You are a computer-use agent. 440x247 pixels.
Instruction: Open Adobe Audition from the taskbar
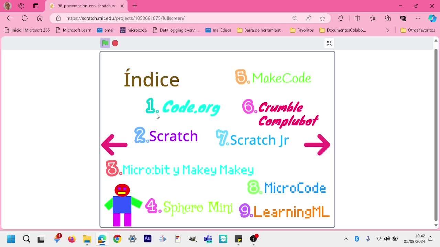tap(147, 238)
